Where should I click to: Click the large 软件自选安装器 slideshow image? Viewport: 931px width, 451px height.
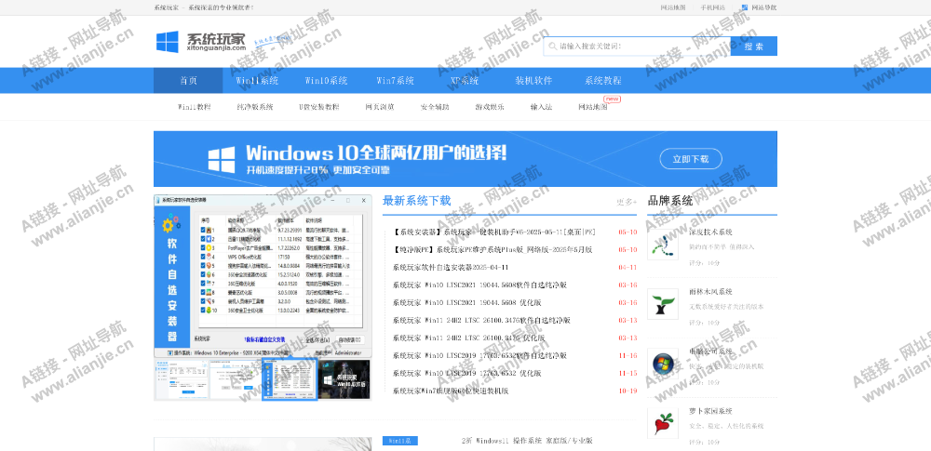(263, 275)
